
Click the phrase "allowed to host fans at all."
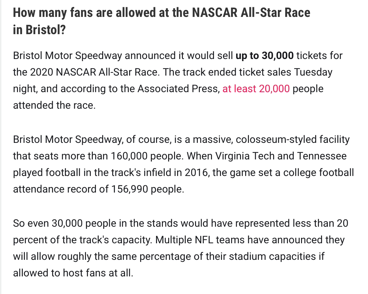click(x=73, y=273)
